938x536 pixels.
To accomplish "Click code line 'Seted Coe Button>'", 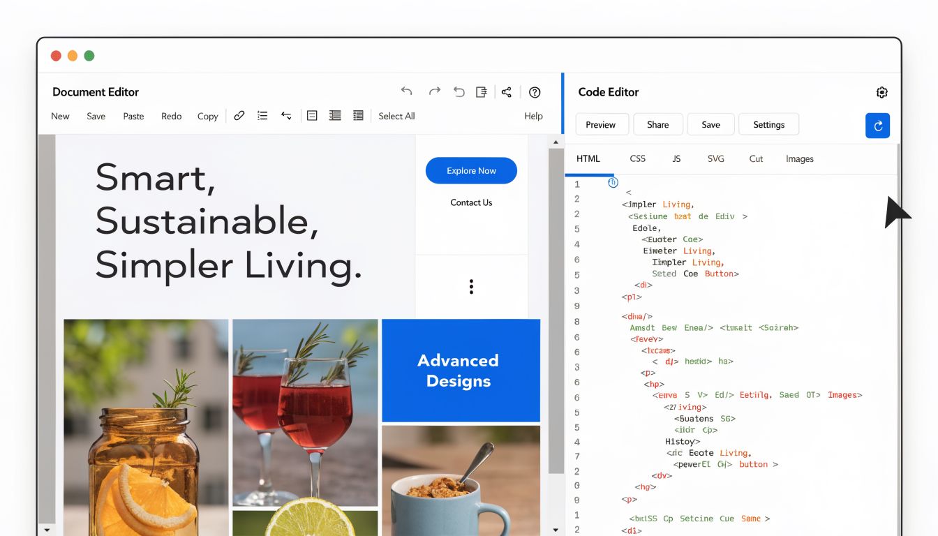I will click(x=695, y=274).
